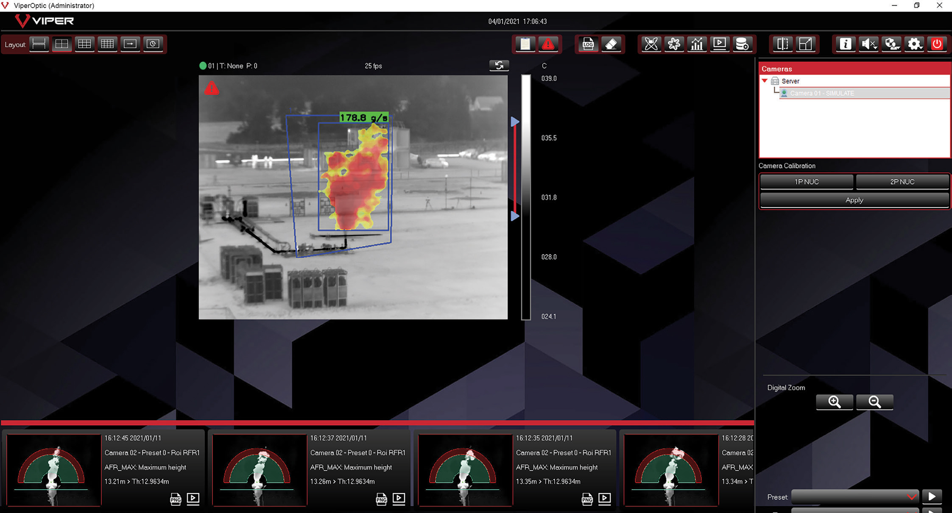This screenshot has height=513, width=952.
Task: Click the video playback monitor icon
Action: coord(720,44)
